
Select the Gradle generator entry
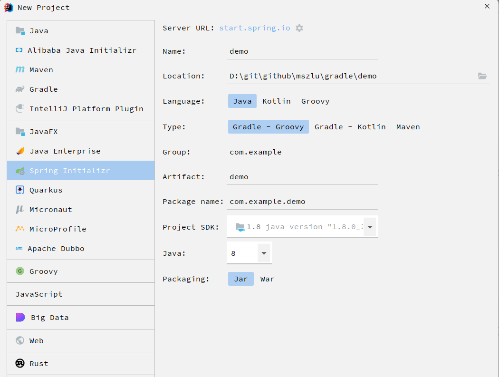(x=81, y=89)
